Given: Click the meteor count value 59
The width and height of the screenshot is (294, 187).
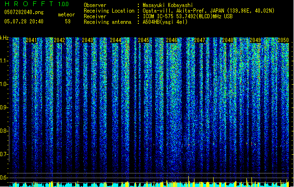Looking at the screenshot, I should click(68, 22).
